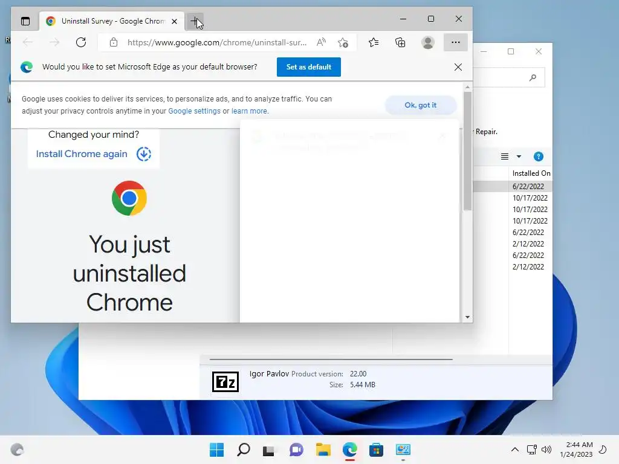Open the learn more link

point(250,111)
